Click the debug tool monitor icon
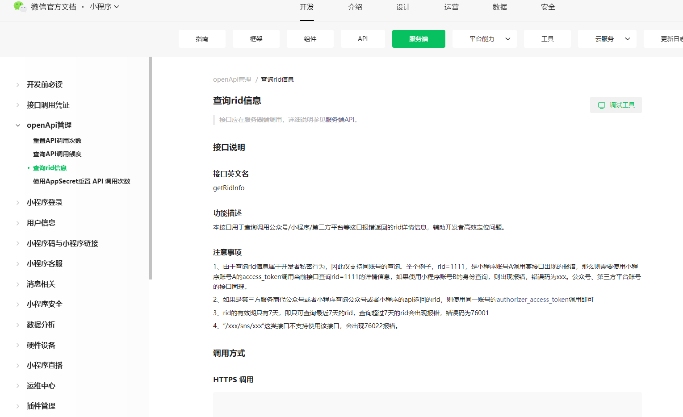683x417 pixels. tap(602, 105)
